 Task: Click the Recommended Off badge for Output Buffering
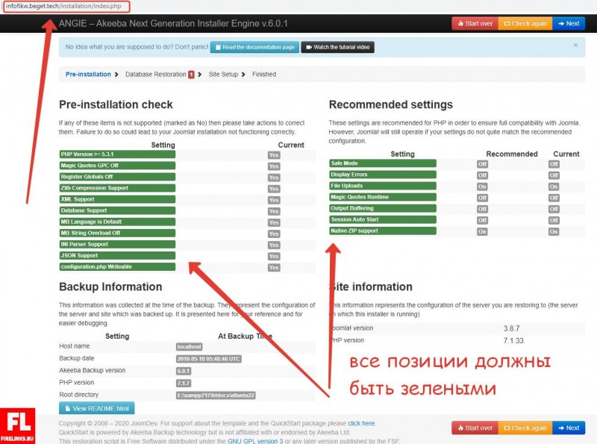tap(482, 209)
